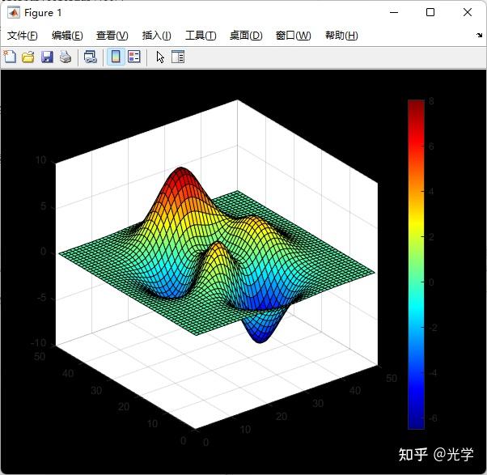
Task: Select the Edit Plot arrow tool
Action: (x=160, y=57)
